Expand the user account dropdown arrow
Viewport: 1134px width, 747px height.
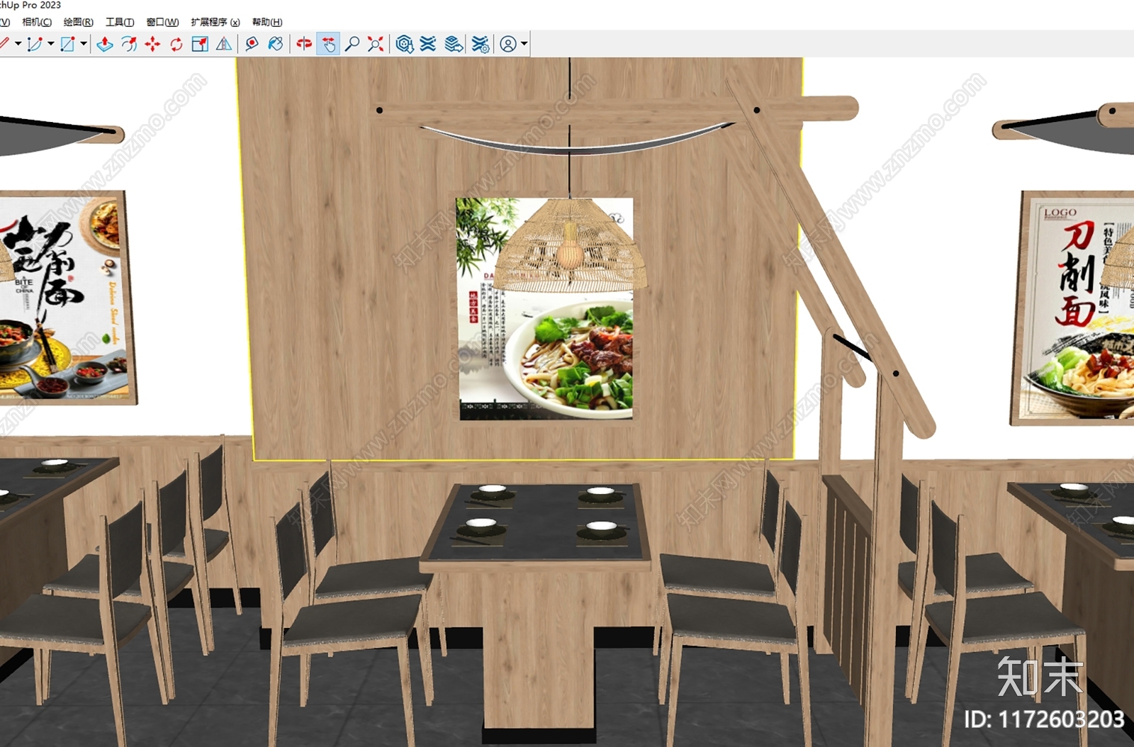point(524,44)
